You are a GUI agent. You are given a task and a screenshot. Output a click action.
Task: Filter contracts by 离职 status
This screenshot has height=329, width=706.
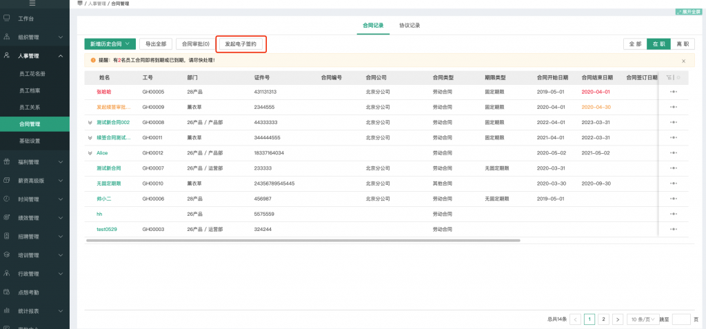[x=683, y=43]
